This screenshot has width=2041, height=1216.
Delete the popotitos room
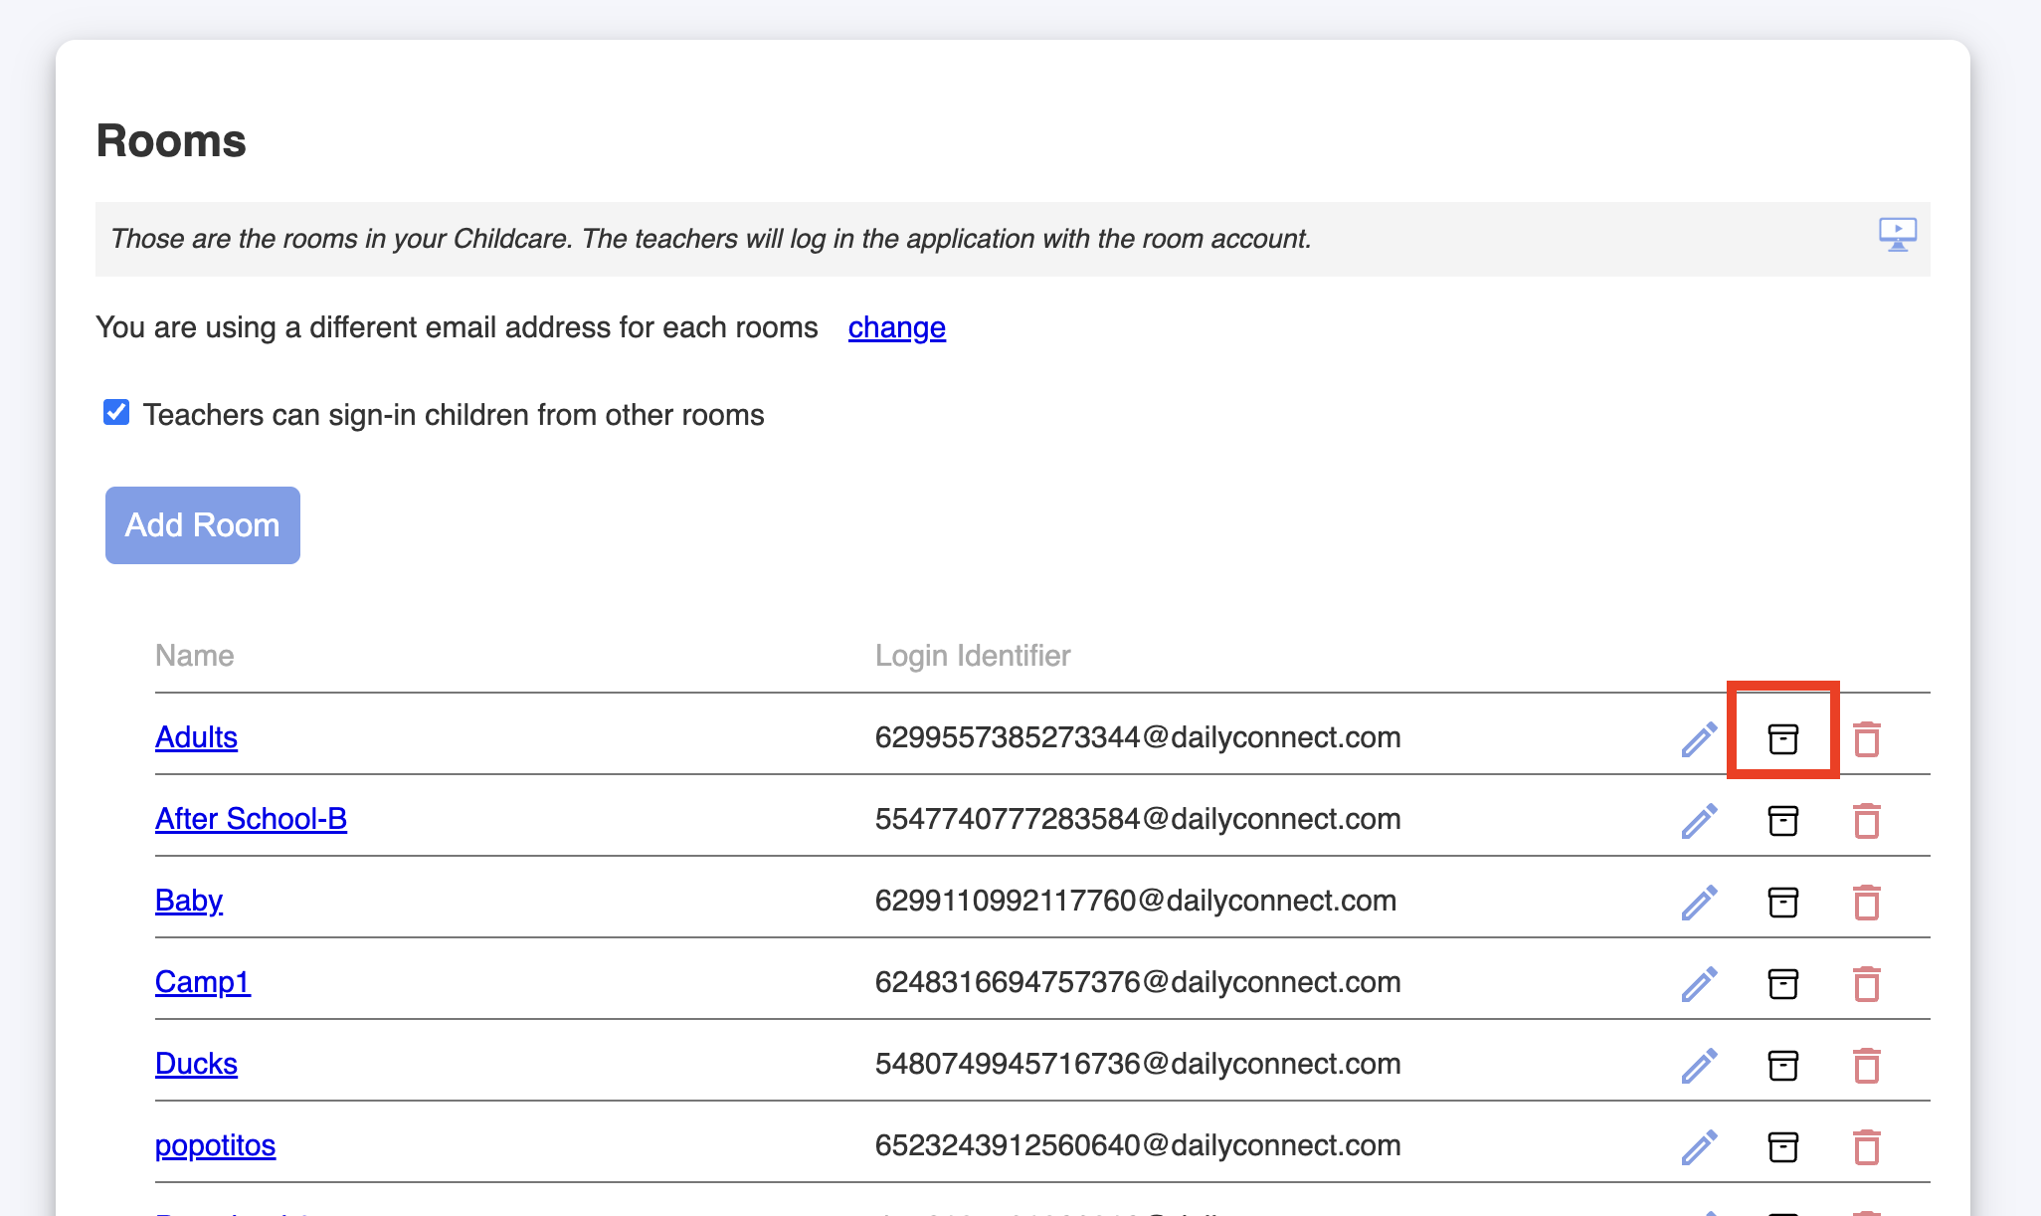(x=1866, y=1146)
